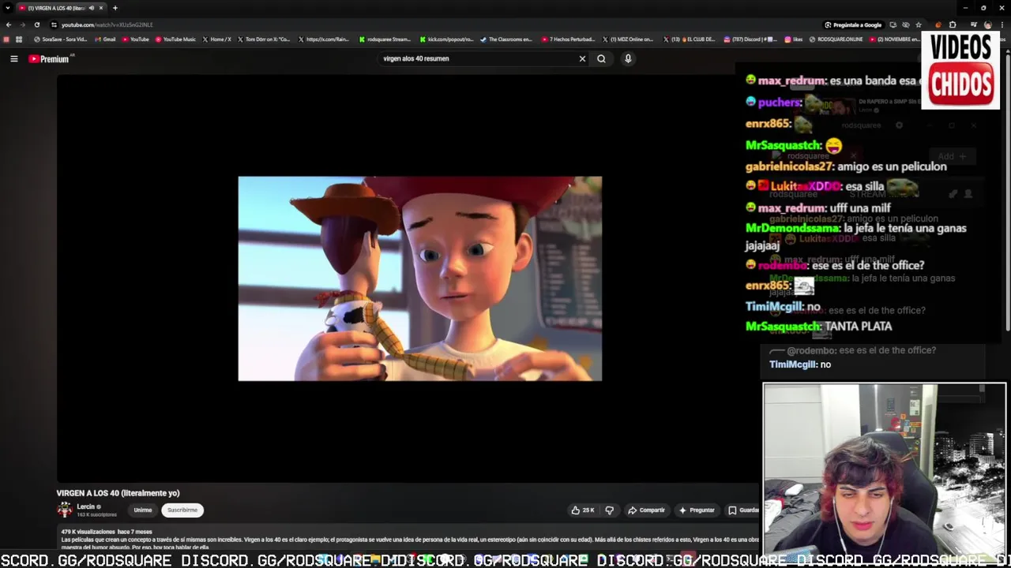This screenshot has height=568, width=1011.
Task: Mute the tab using speaker icon
Action: pyautogui.click(x=91, y=8)
